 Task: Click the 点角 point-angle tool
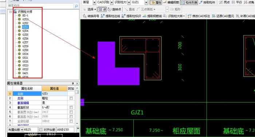[249, 3]
